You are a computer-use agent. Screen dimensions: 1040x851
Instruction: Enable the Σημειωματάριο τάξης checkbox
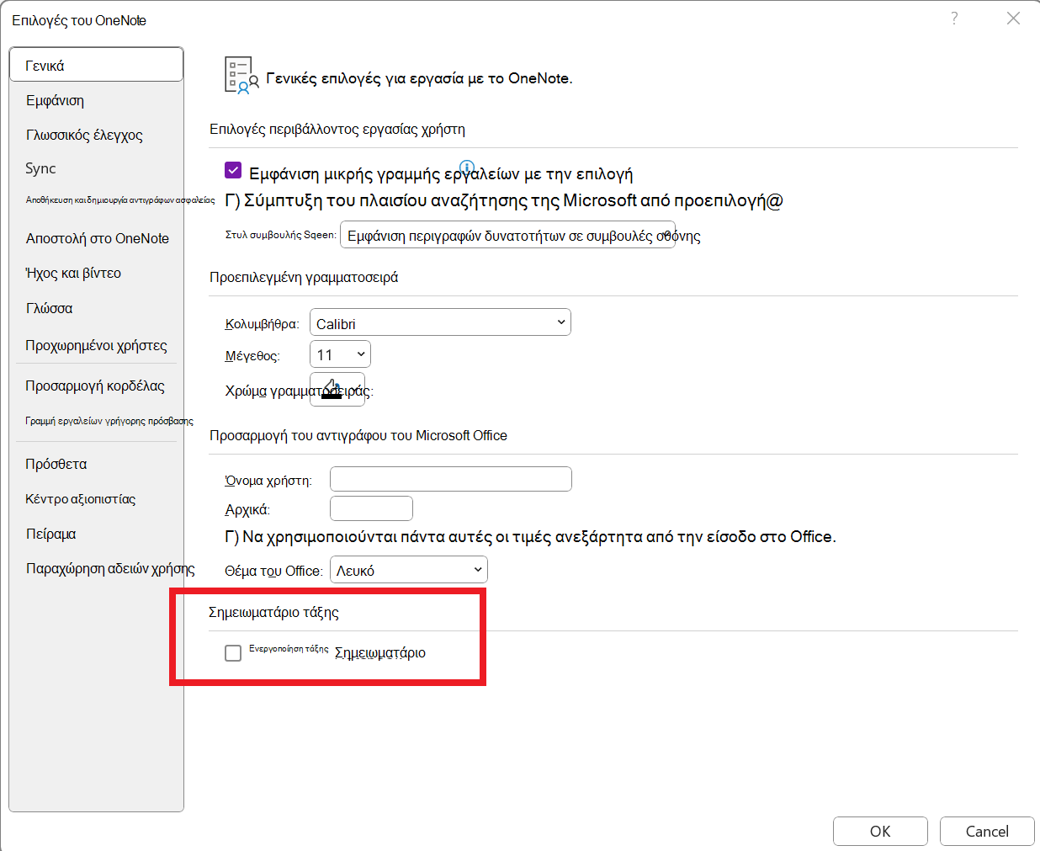[233, 653]
